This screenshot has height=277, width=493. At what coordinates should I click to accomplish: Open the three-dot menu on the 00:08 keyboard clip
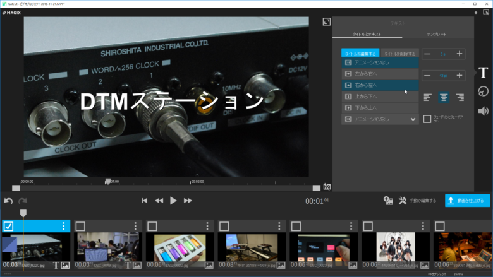279,226
